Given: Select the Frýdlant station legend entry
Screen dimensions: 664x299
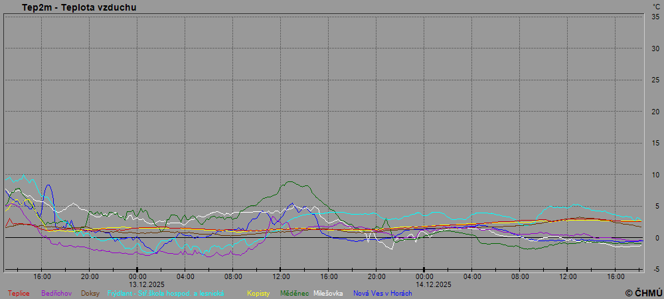Looking at the screenshot, I should coord(166,293).
